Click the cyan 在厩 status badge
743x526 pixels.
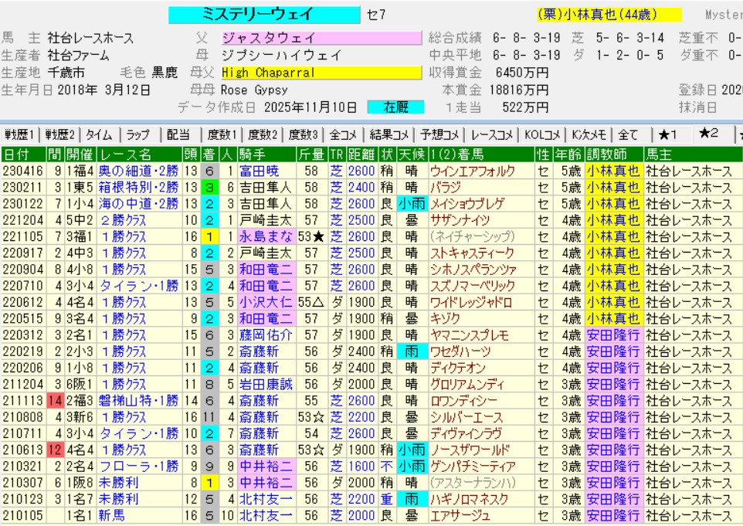click(395, 107)
